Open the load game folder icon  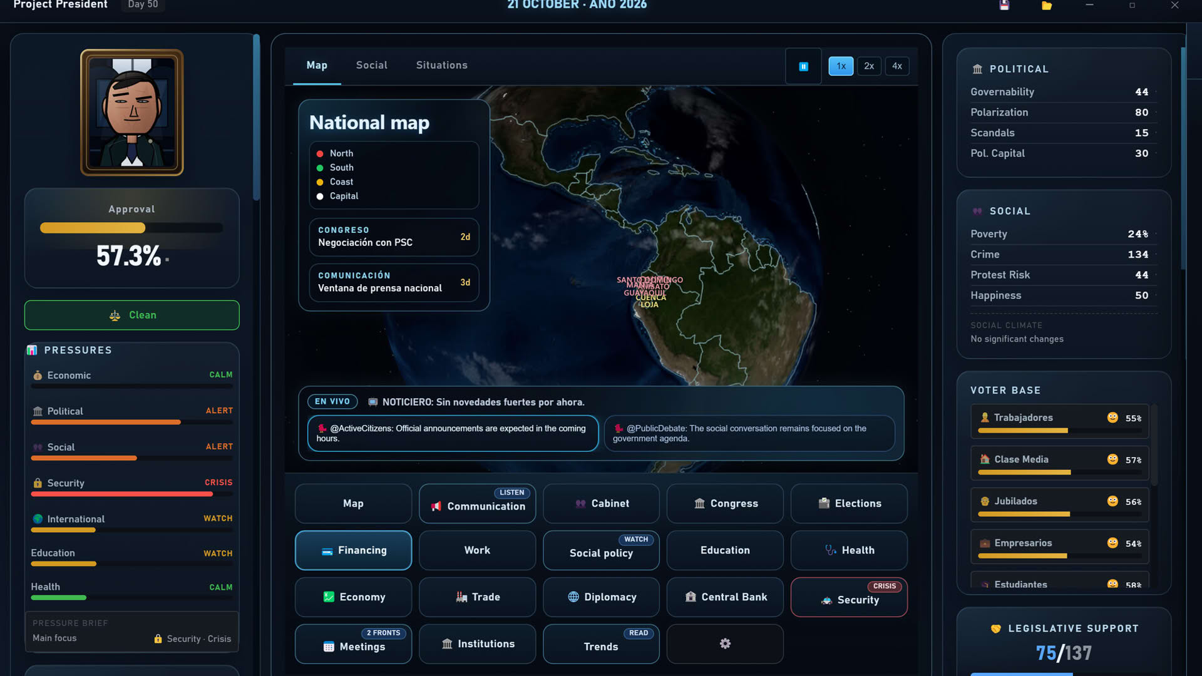coord(1046,5)
